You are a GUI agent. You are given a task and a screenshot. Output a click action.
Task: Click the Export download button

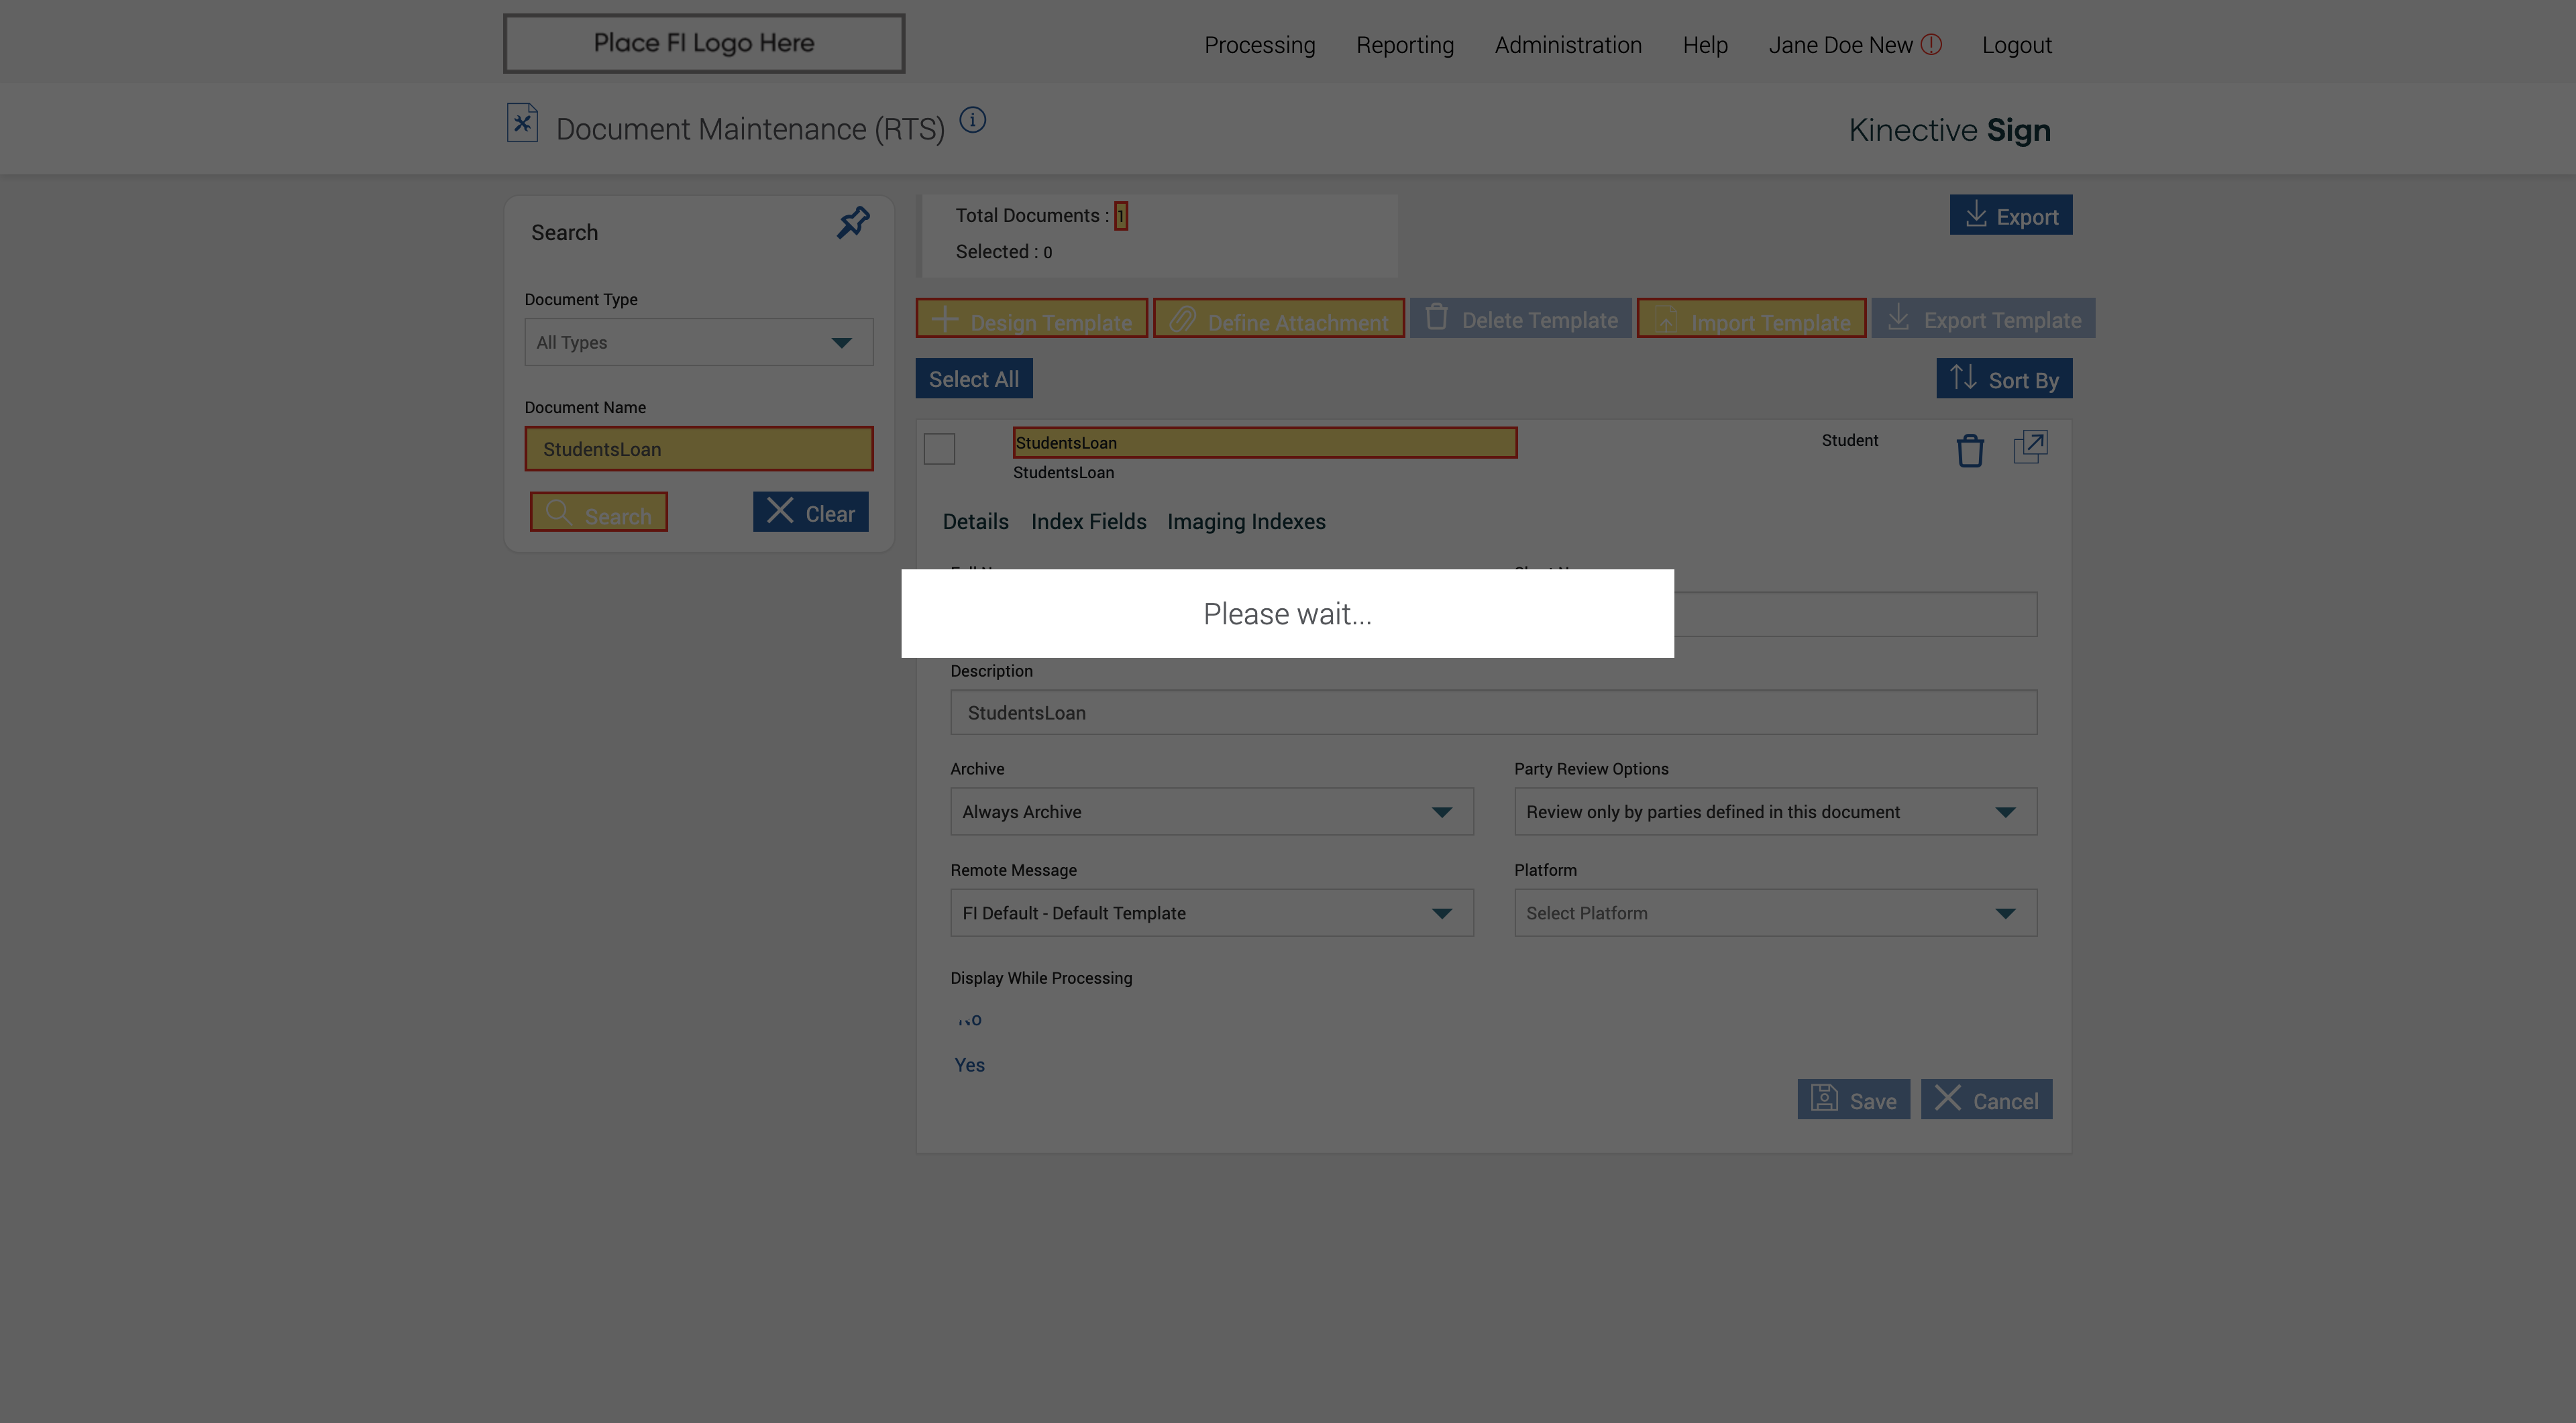point(2010,216)
